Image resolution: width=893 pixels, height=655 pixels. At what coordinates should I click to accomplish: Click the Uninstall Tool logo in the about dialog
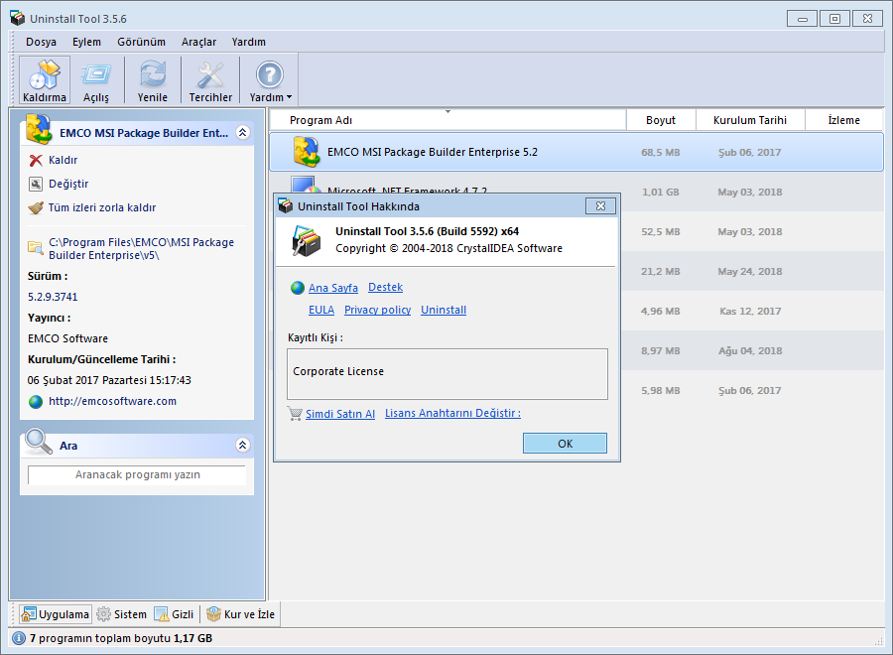click(x=307, y=240)
